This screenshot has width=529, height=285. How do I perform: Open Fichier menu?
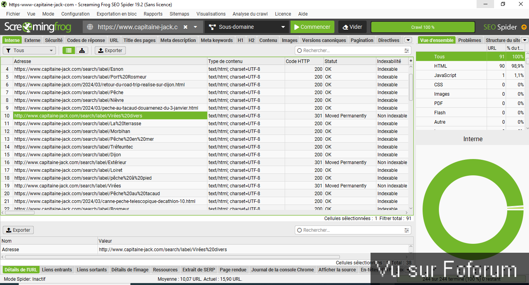(13, 14)
